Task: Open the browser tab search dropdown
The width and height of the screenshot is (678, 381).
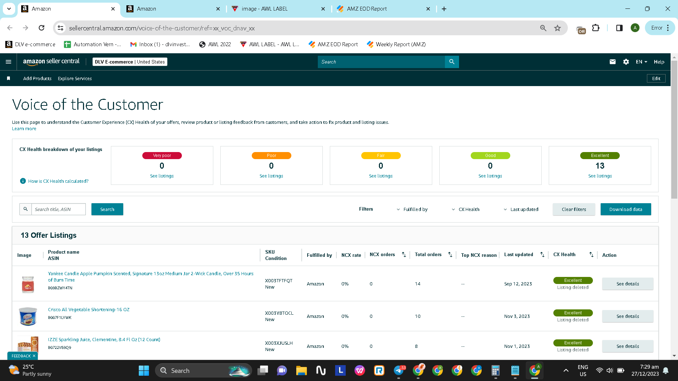Action: (9, 9)
